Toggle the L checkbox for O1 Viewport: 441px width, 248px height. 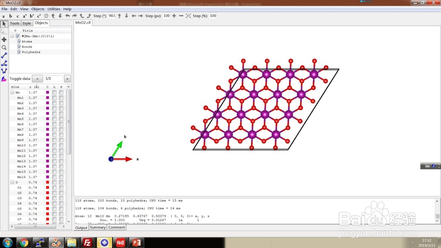tap(54, 188)
